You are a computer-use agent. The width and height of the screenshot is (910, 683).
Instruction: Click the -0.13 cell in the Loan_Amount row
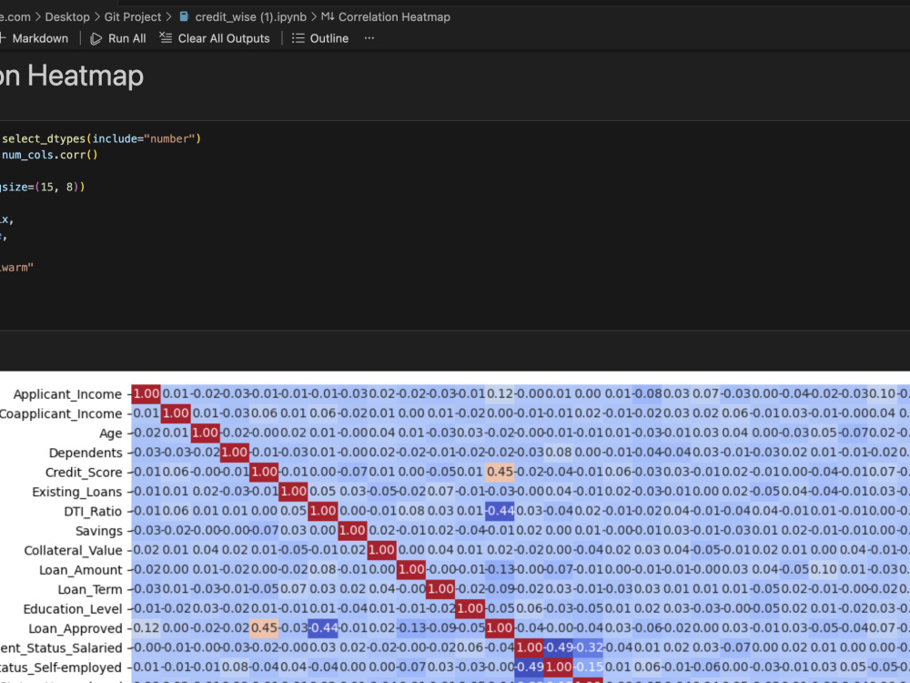tap(500, 569)
